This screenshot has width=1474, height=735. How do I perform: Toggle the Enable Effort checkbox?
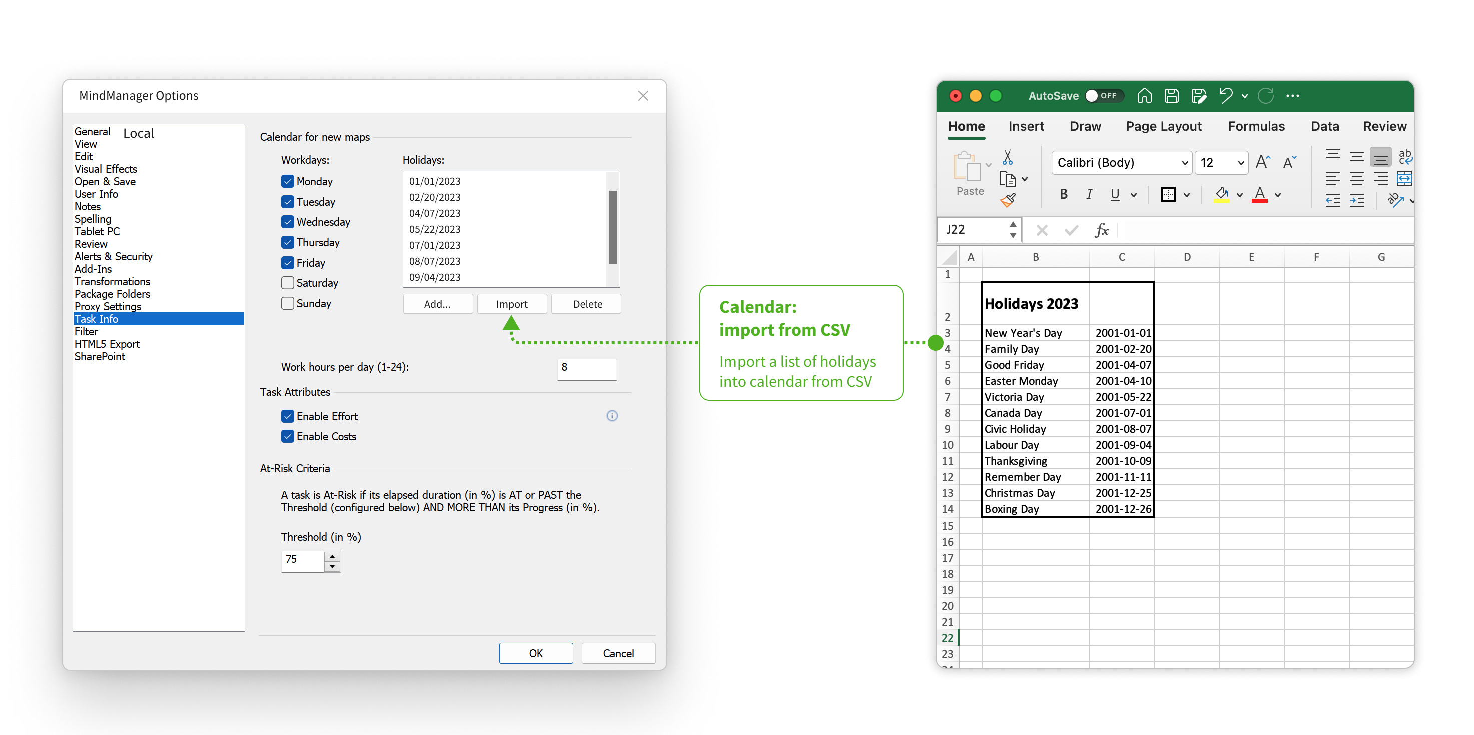click(x=287, y=416)
